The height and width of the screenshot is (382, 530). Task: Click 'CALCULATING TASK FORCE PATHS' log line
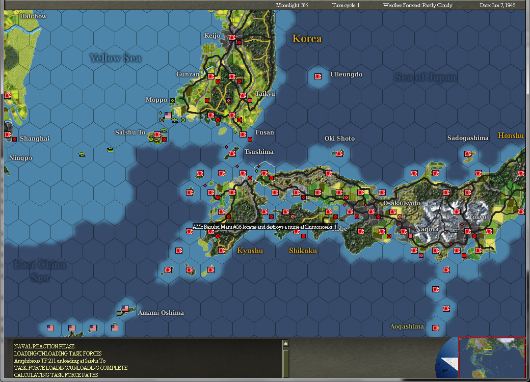point(56,374)
